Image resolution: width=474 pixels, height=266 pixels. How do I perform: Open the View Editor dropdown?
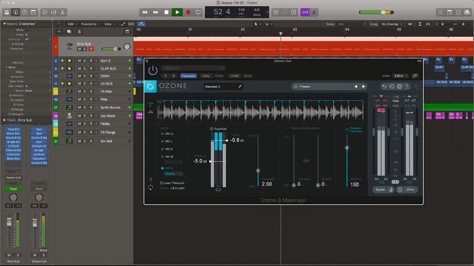tap(401, 76)
